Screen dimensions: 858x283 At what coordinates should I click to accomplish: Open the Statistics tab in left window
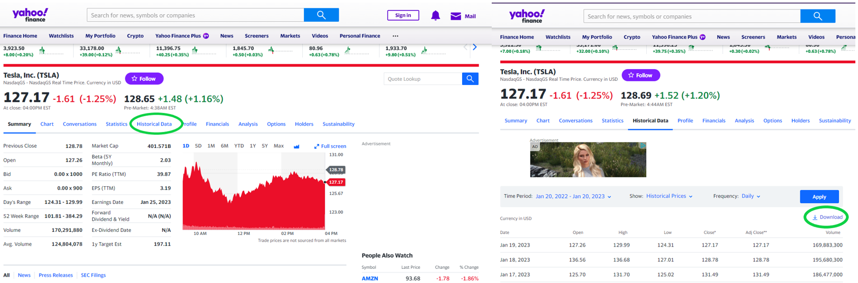pyautogui.click(x=116, y=124)
